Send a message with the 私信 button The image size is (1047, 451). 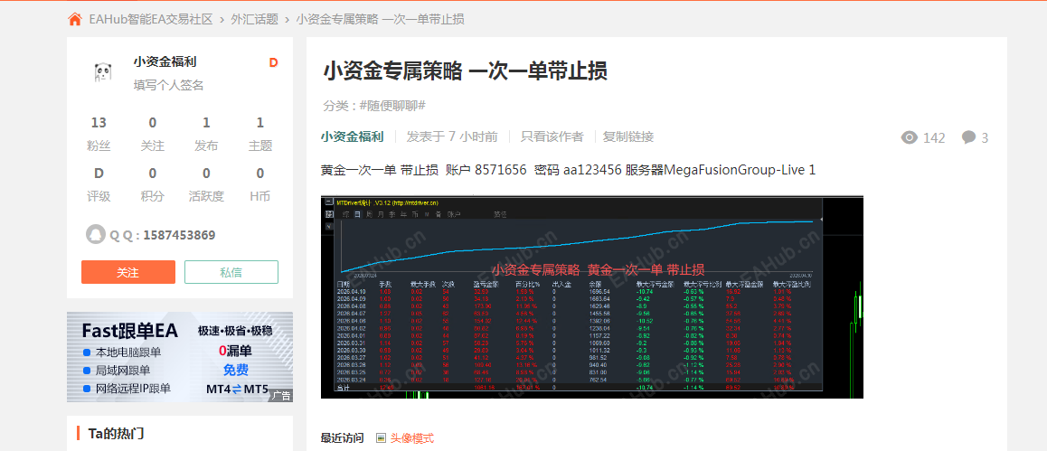click(231, 272)
